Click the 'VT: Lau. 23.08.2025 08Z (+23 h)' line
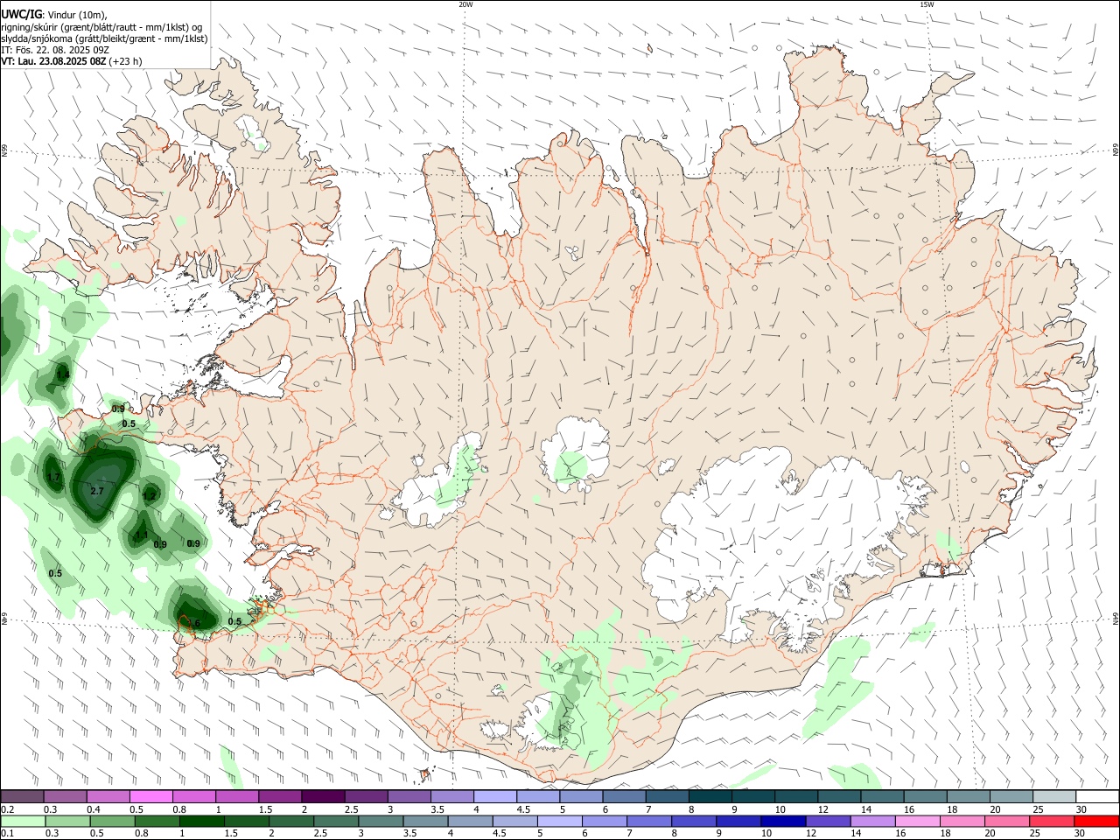Viewport: 1120px width, 840px height. point(72,61)
